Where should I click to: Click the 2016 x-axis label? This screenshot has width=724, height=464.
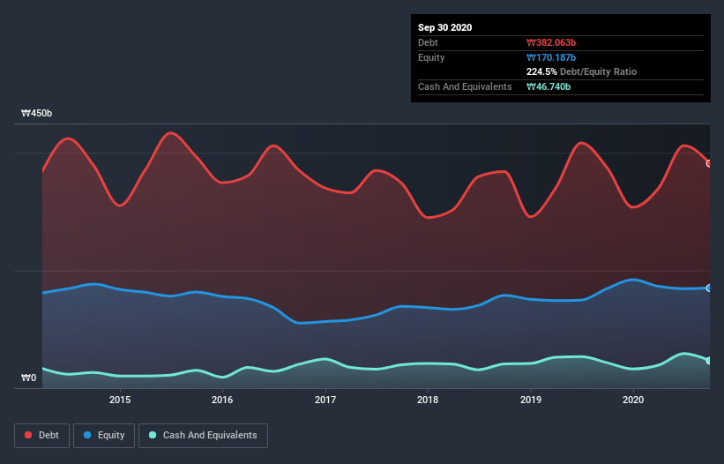point(222,400)
